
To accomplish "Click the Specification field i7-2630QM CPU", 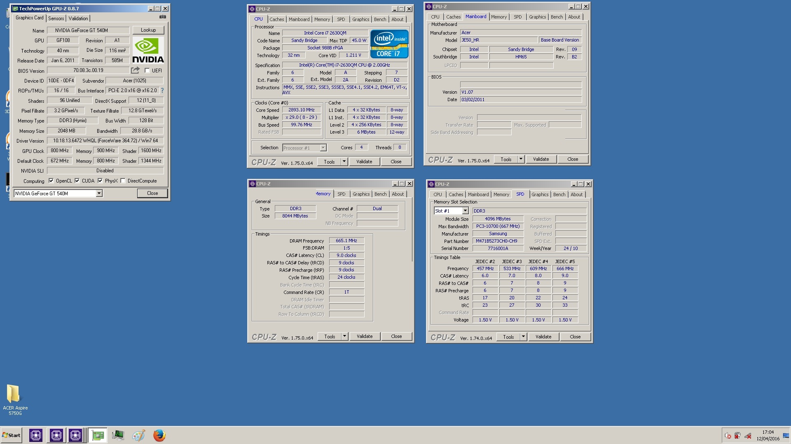I will click(x=345, y=65).
